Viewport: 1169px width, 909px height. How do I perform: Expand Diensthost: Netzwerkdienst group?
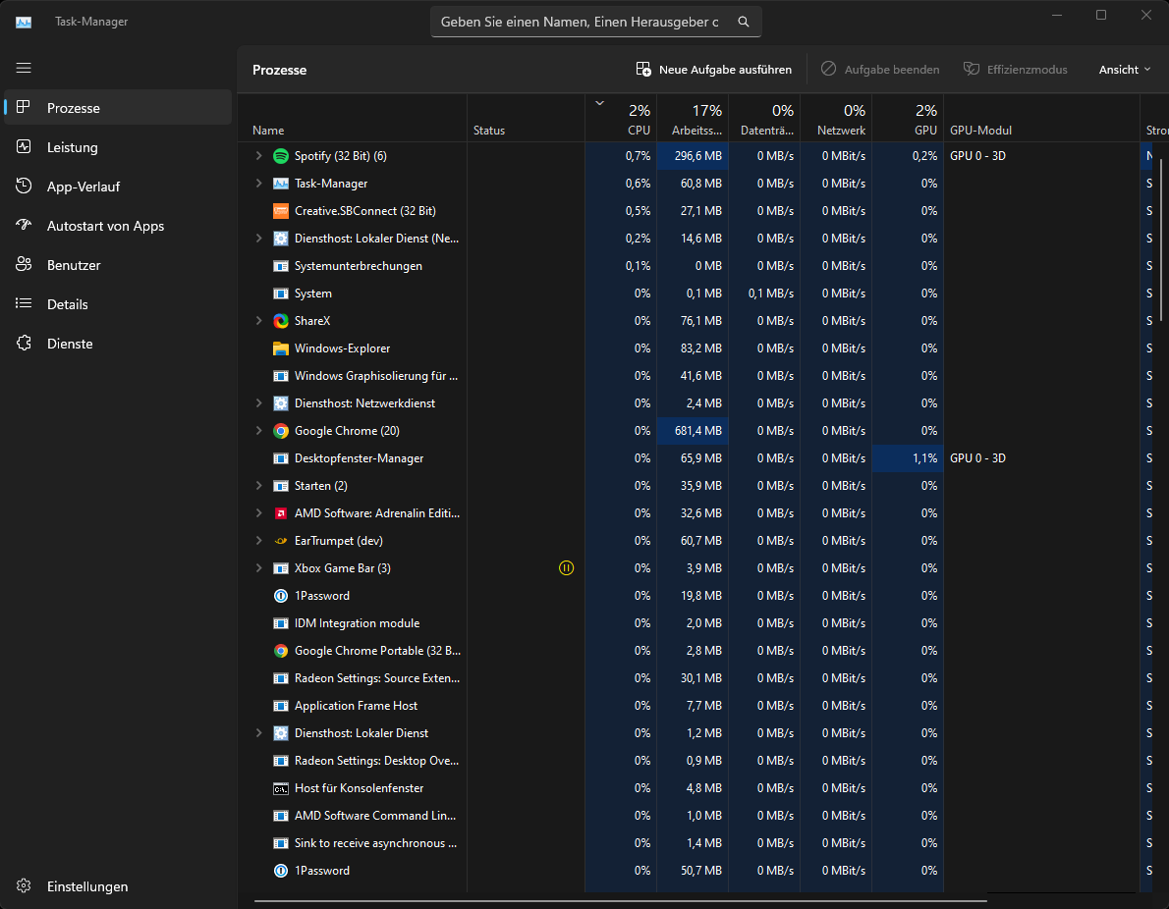tap(258, 403)
